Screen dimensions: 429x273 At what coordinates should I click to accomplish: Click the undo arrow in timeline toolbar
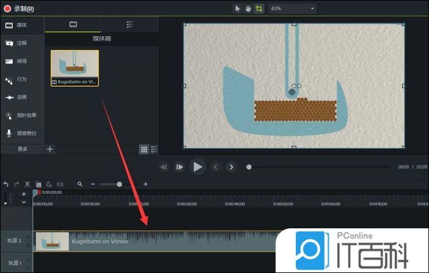(6, 184)
